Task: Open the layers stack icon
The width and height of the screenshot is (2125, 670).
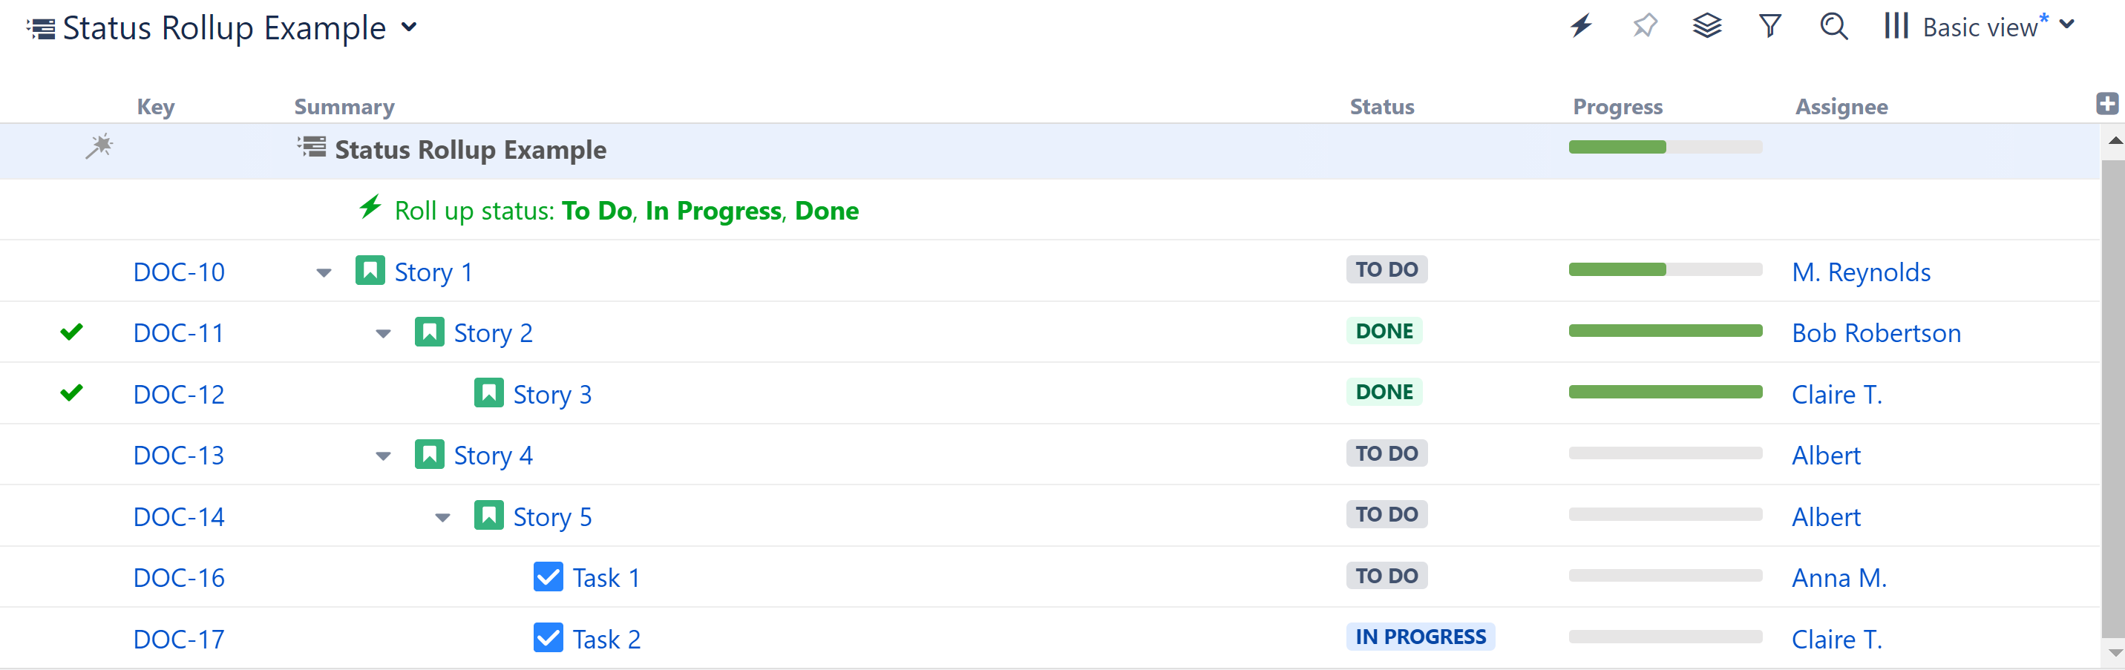Action: (1707, 27)
